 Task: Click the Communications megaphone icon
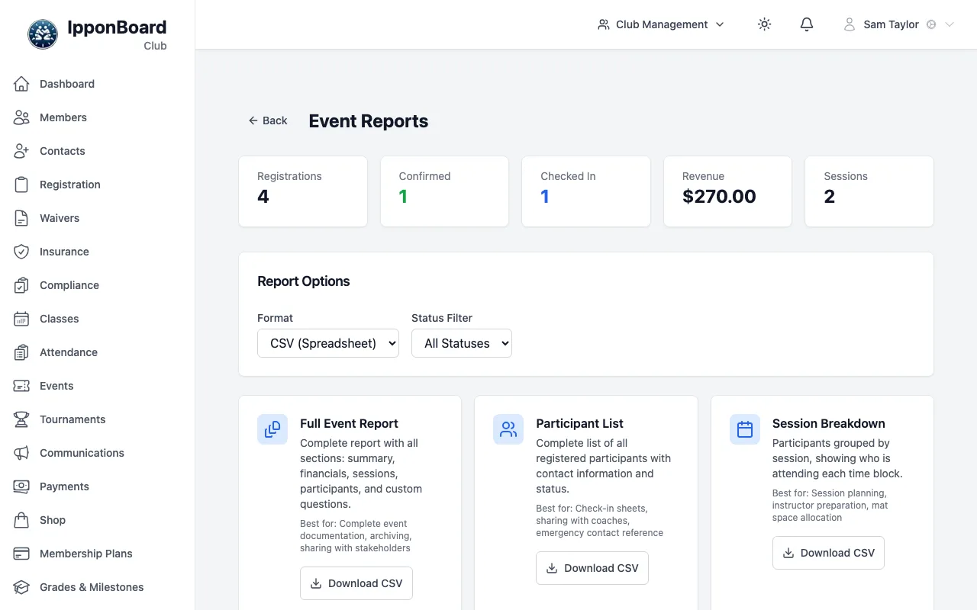(21, 453)
